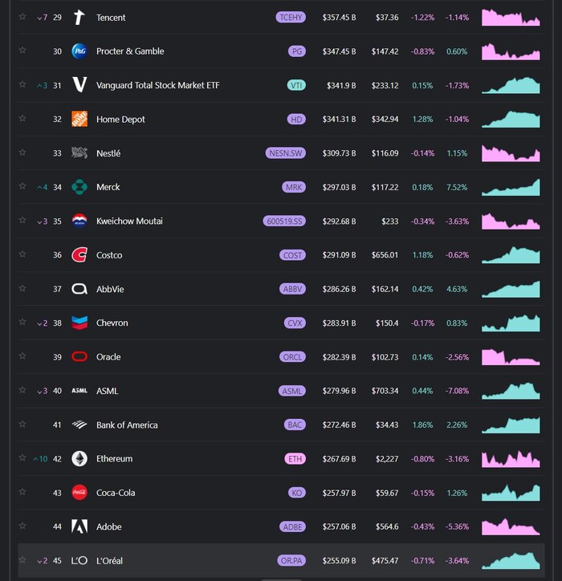View Kweichow Moutai sparkline chart
This screenshot has height=581, width=562.
(511, 221)
